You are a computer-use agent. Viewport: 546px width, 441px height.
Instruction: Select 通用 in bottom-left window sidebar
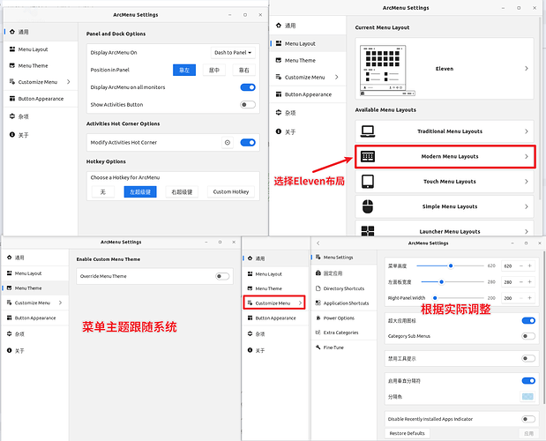[x=35, y=258]
